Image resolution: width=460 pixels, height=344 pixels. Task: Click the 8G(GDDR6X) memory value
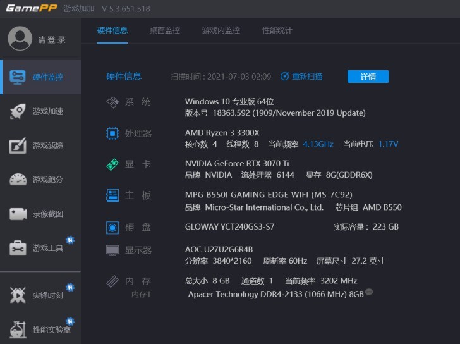pos(349,175)
